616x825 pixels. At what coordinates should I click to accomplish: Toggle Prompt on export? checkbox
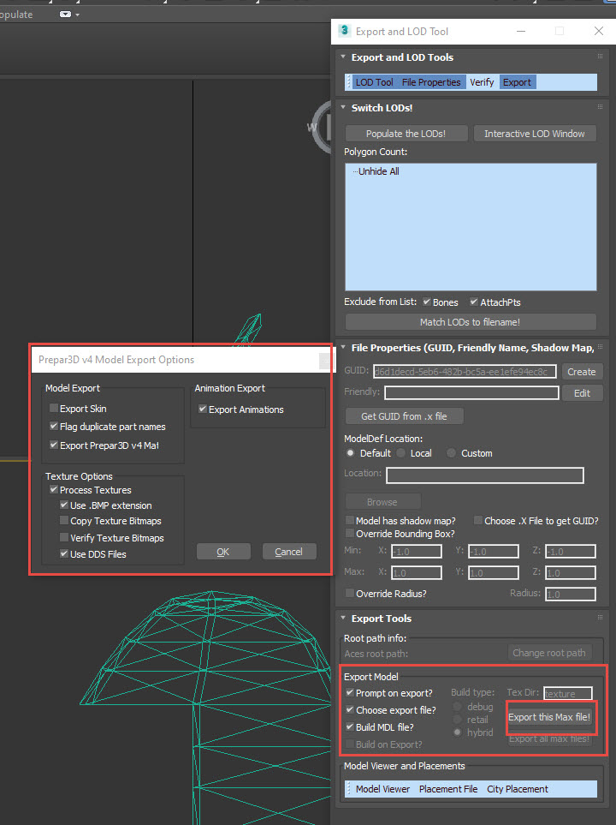(x=350, y=692)
